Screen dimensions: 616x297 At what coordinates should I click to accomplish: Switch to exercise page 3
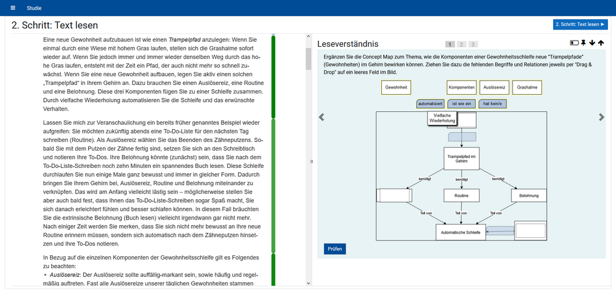coord(472,44)
